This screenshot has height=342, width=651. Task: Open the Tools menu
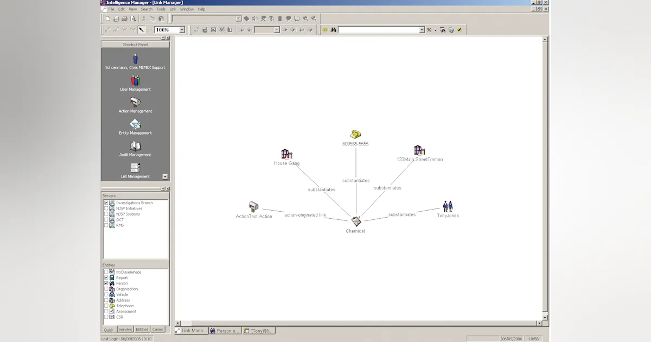pos(161,9)
